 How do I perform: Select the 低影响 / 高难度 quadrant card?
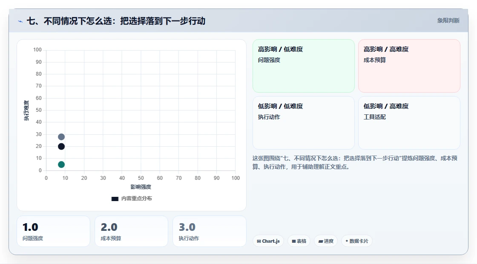[409, 123]
